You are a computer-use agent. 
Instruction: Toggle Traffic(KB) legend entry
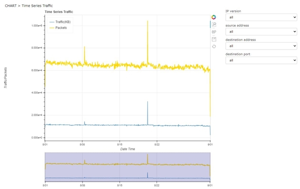coord(60,22)
